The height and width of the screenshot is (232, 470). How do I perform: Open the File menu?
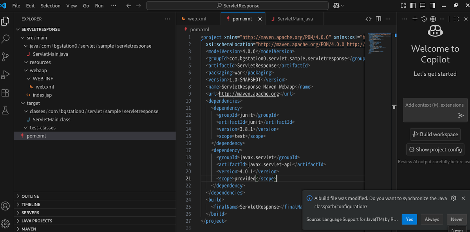point(16,6)
